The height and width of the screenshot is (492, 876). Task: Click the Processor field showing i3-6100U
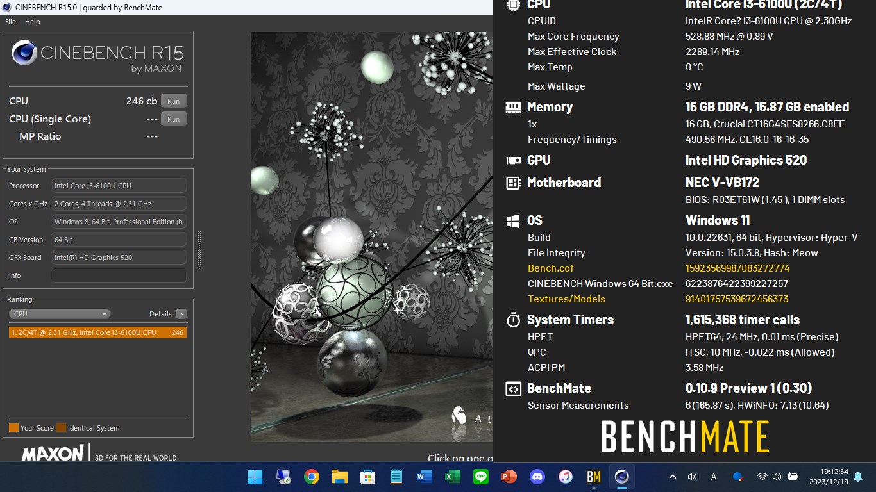click(x=119, y=186)
